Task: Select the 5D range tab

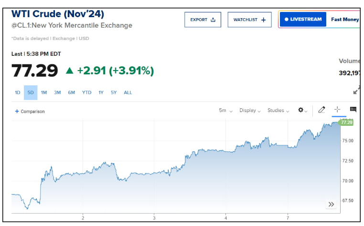Action: click(31, 92)
